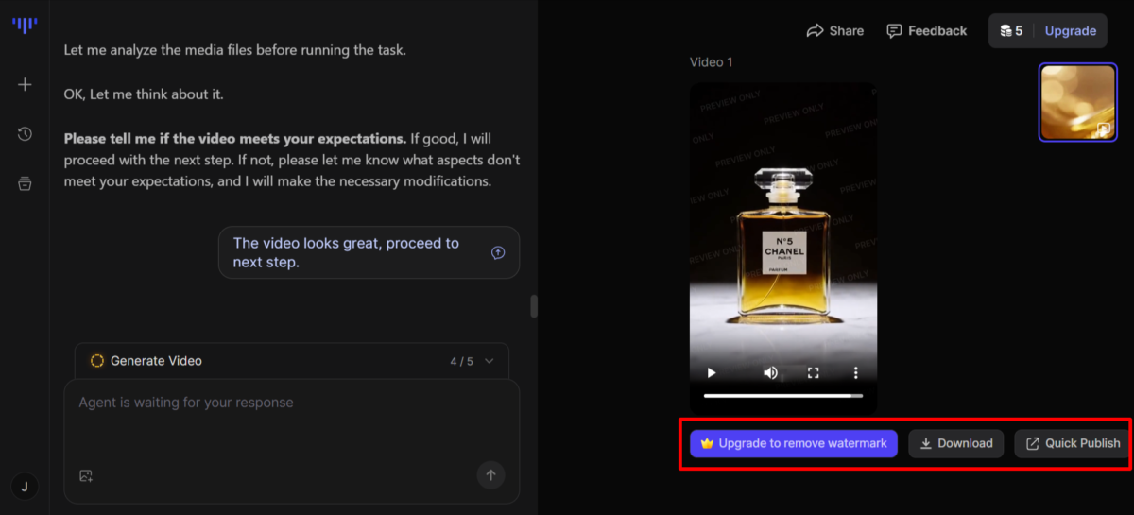Toggle fullscreen video mode
Image resolution: width=1134 pixels, height=515 pixels.
click(x=813, y=372)
